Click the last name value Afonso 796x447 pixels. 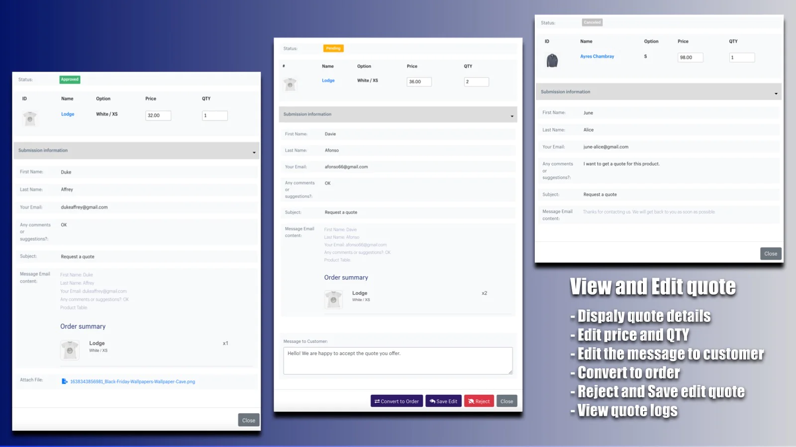point(332,150)
